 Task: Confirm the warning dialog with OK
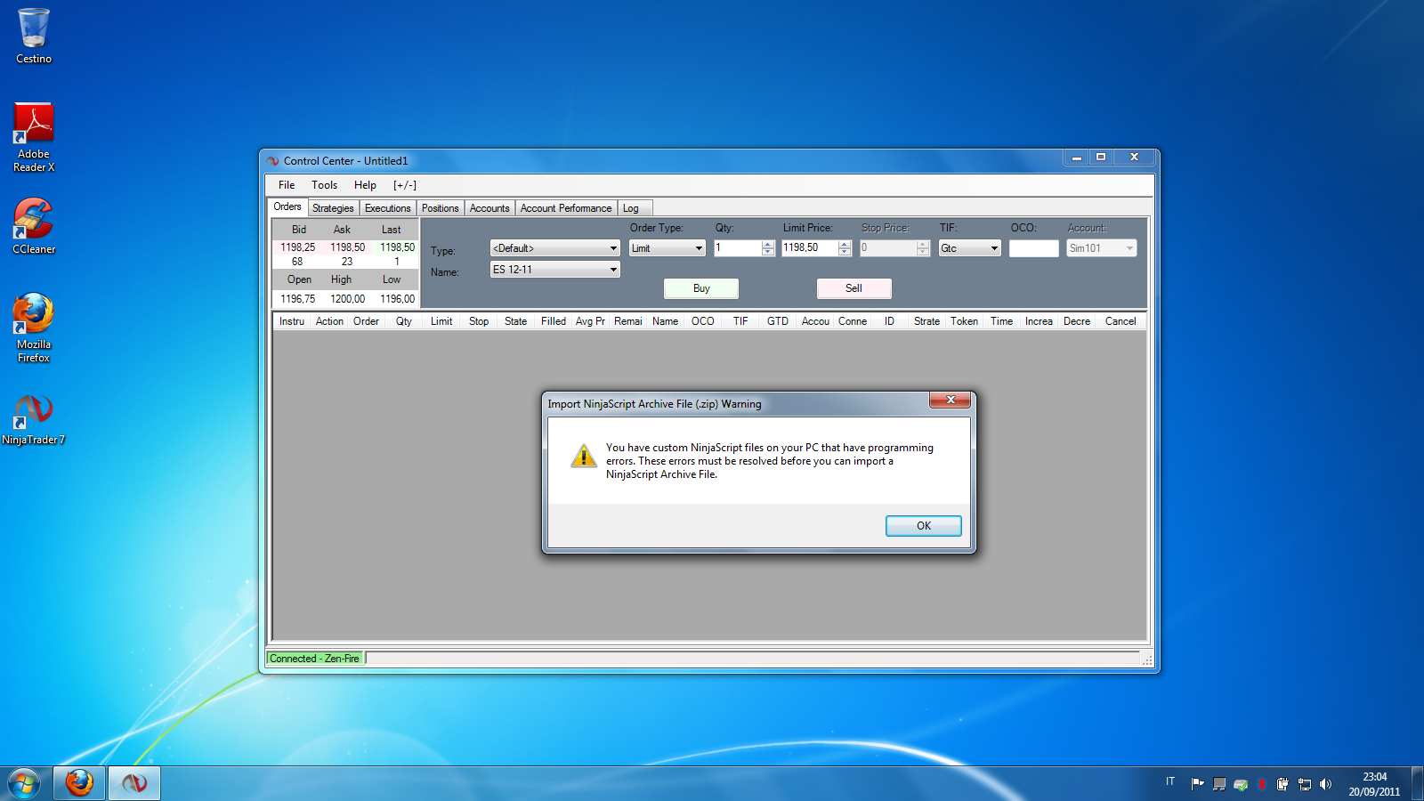click(x=924, y=526)
